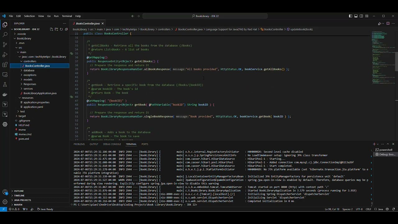Open Explorer views and more actions menu

tap(64, 23)
